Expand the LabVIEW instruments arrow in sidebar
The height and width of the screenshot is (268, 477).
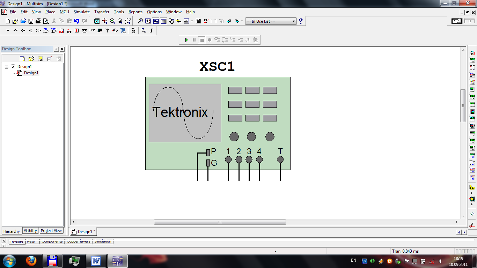[472, 204]
